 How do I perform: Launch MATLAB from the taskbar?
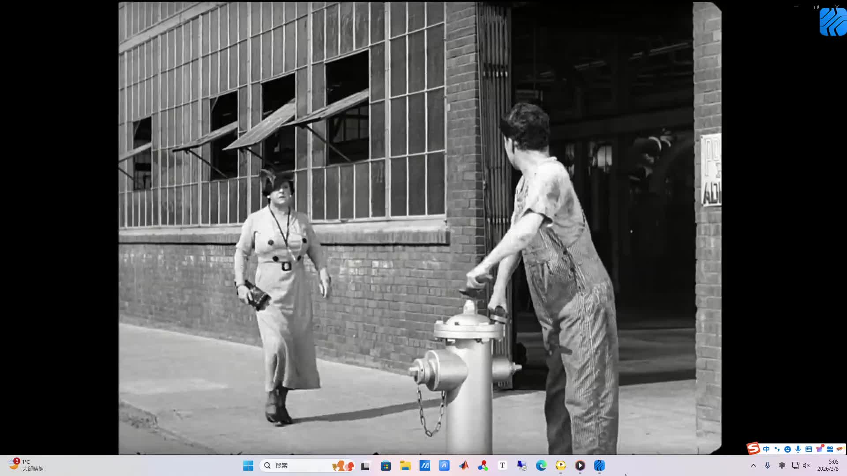[x=464, y=465]
